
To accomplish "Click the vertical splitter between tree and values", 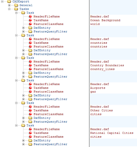I will 89,73.
